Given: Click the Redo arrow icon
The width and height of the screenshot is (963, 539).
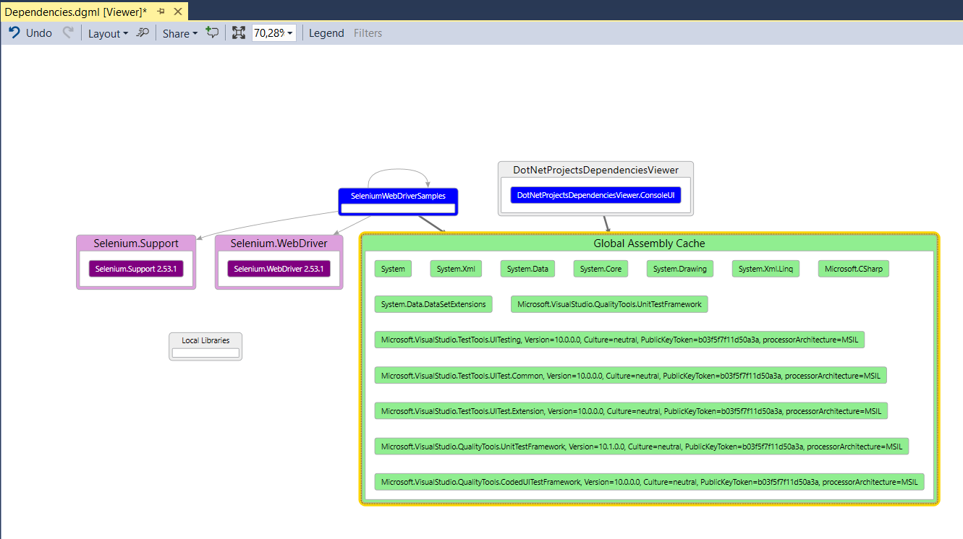Looking at the screenshot, I should click(x=68, y=33).
